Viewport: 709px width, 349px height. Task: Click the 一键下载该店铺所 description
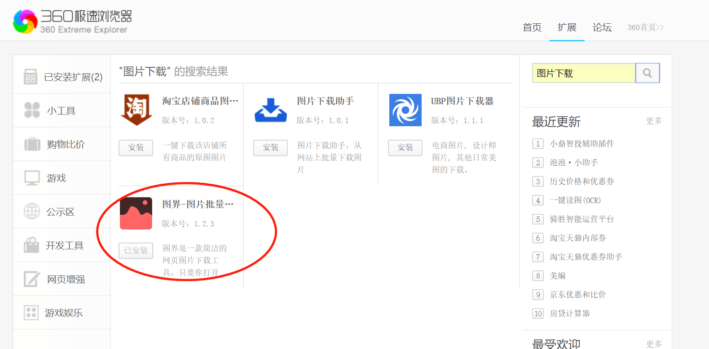[x=195, y=146]
